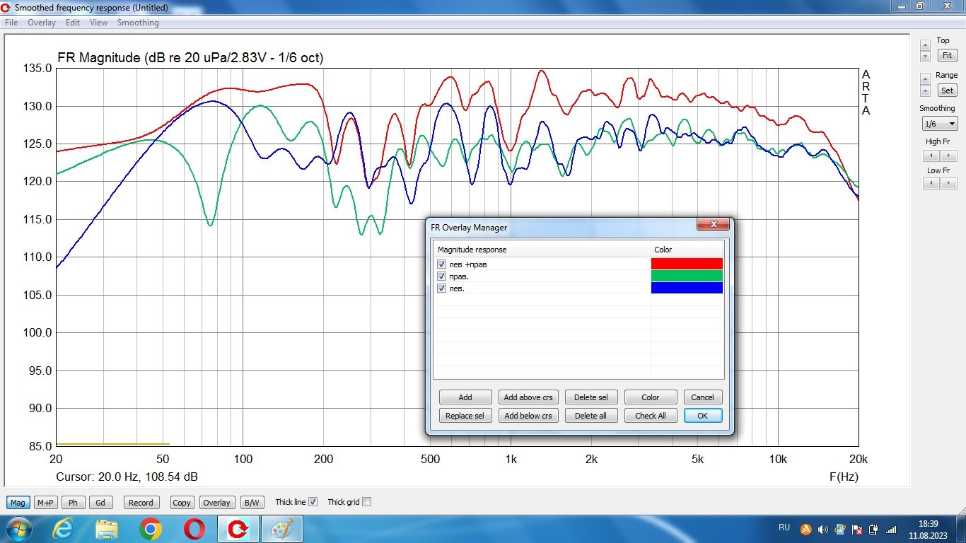The width and height of the screenshot is (966, 543).
Task: Click the green color swatch for 'прав.'
Action: tap(687, 276)
